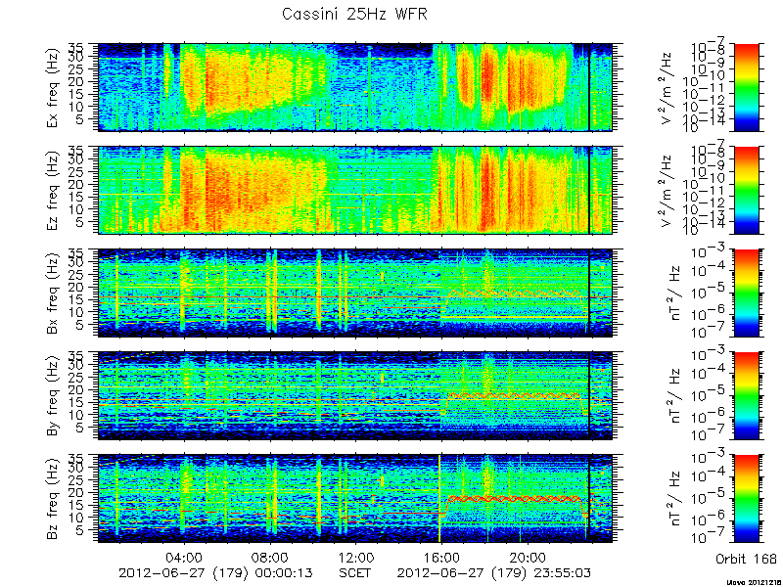
Task: Select the By freq spectrogram panel
Action: click(355, 396)
